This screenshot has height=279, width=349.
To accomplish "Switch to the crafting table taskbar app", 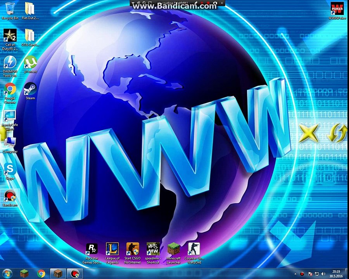I will tap(58, 274).
